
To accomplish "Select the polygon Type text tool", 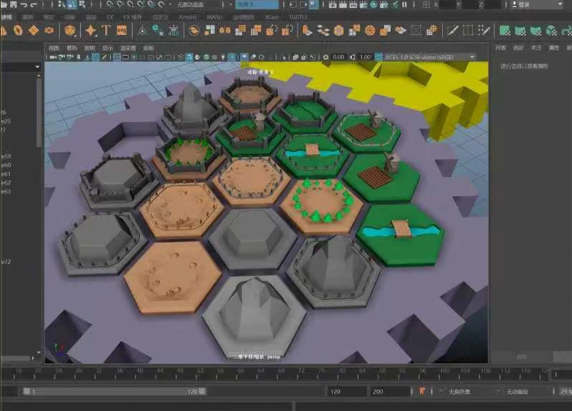I will point(106,30).
